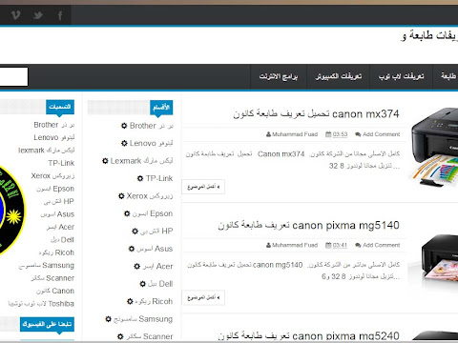This screenshot has height=343, width=458.
Task: Open Acer in التسميات labels list
Action: pos(60,227)
